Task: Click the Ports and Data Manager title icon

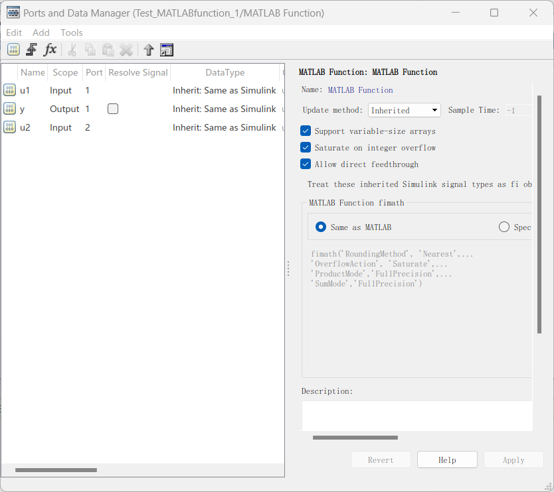Action: click(13, 13)
